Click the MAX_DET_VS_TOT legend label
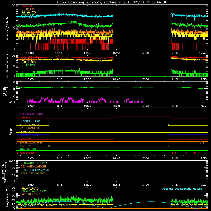Screen dimensions: 211x211 click(x=33, y=194)
